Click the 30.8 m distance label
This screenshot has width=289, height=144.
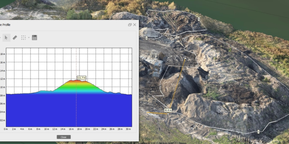coord(168,110)
